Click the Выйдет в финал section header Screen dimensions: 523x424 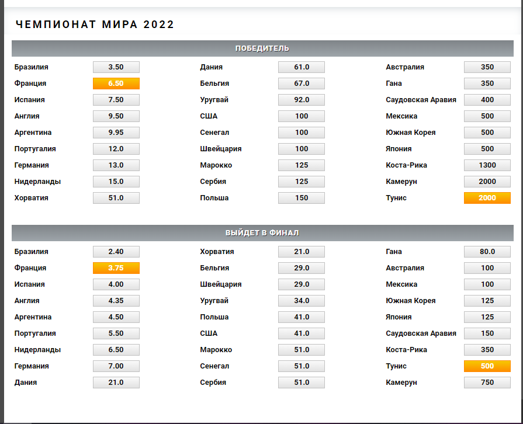262,233
